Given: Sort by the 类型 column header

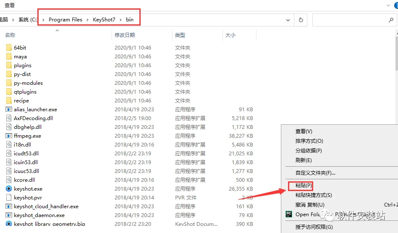Looking at the screenshot, I should (180, 35).
